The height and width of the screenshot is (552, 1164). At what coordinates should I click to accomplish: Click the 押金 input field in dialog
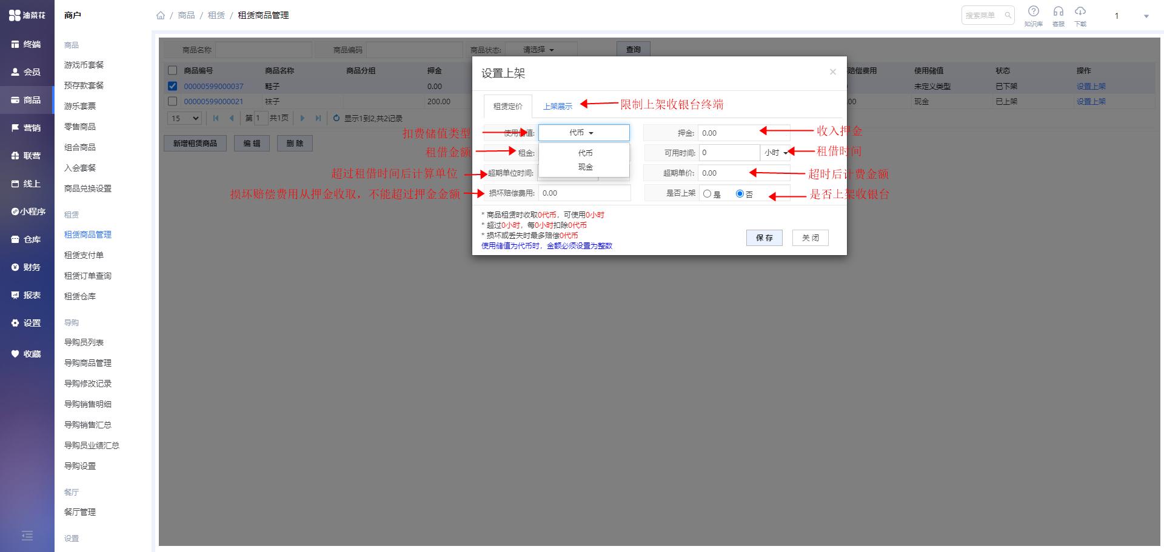pyautogui.click(x=744, y=133)
